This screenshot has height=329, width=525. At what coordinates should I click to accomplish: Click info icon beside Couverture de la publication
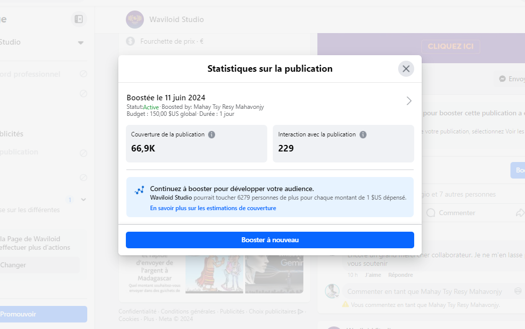tap(212, 135)
